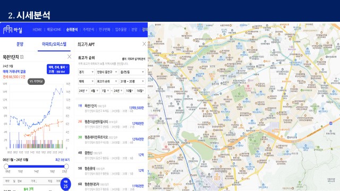Screen dimensions: 340x191
Task: Sort by the 가격 column header
Action: tap(33, 181)
